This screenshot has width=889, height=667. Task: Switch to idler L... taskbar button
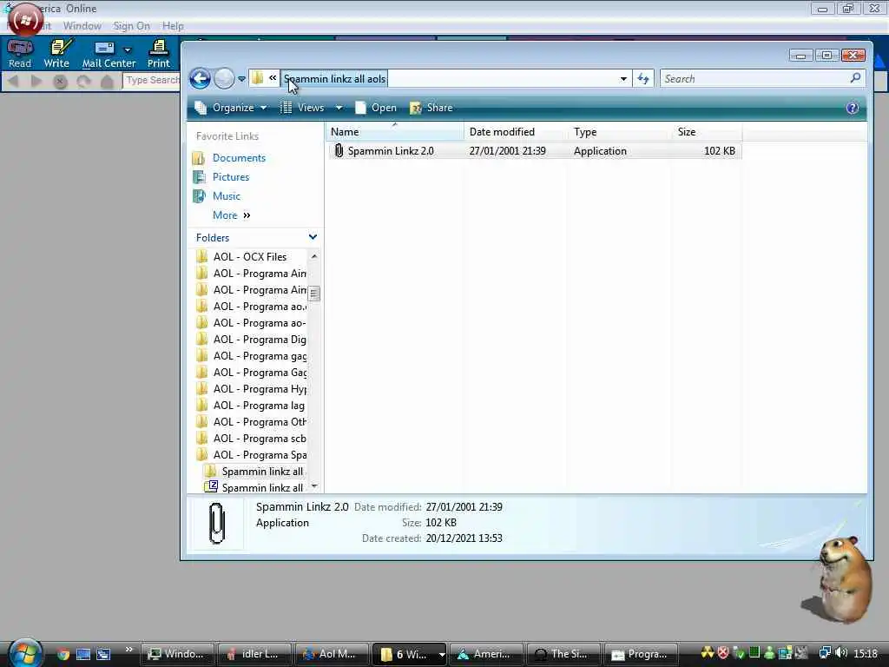coord(254,654)
